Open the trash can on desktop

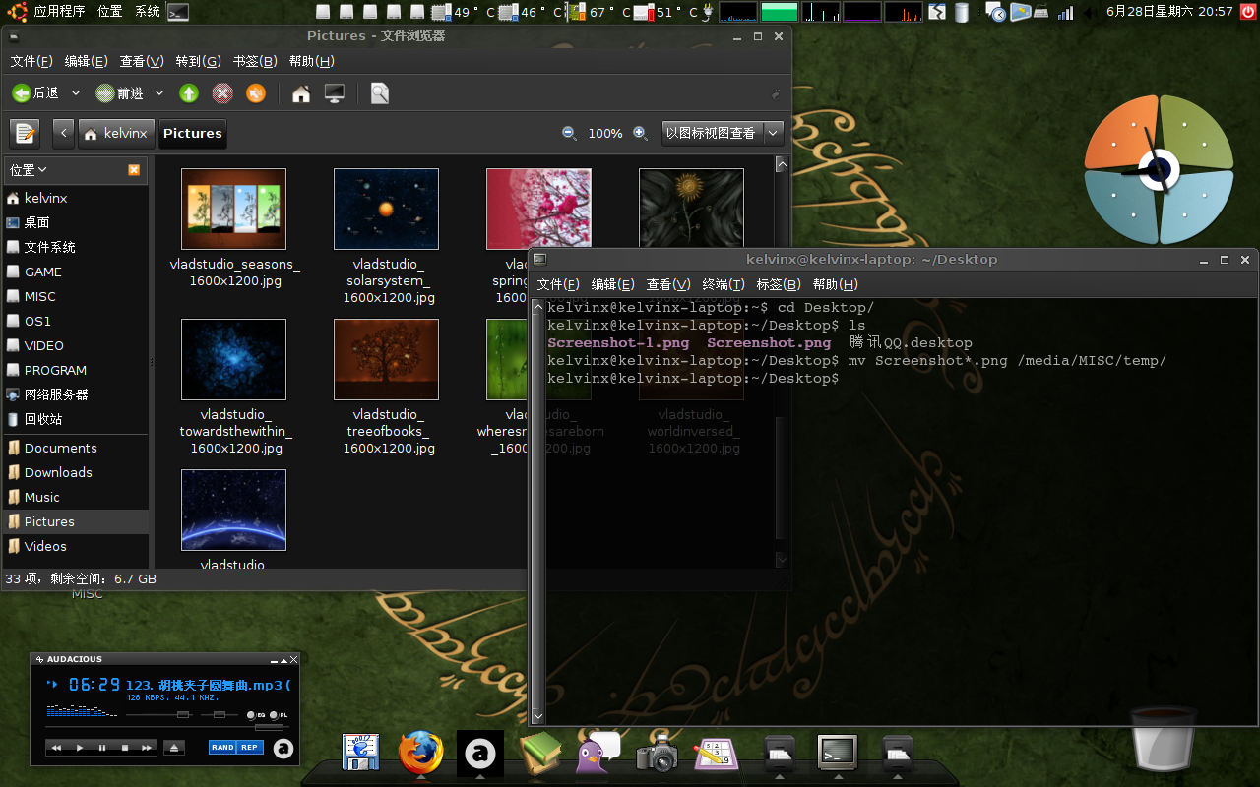[1163, 740]
